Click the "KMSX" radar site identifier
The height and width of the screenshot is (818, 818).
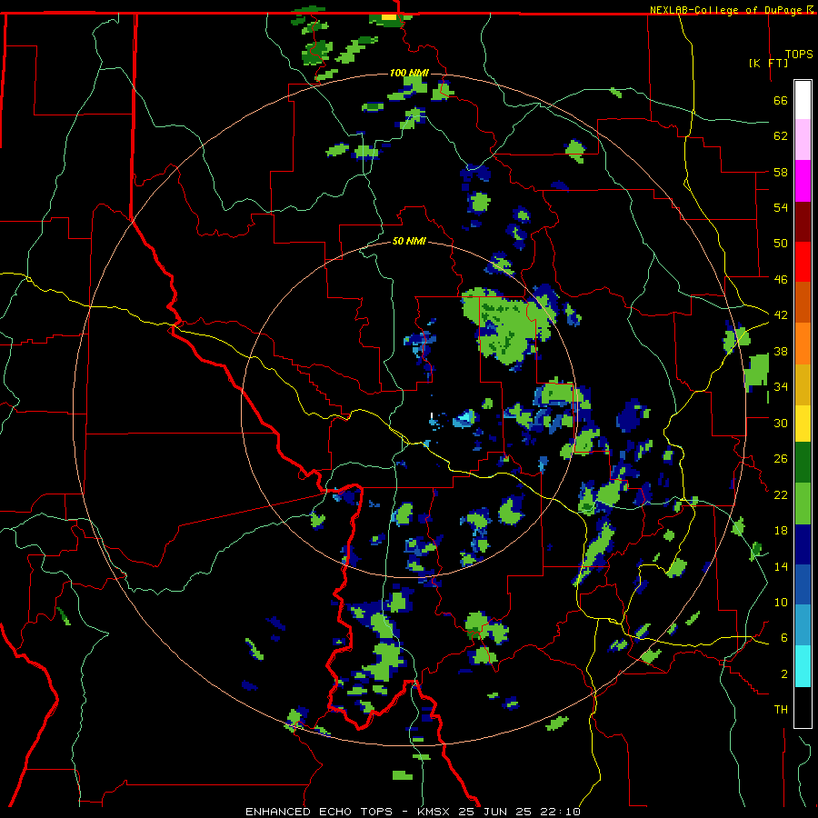(x=434, y=812)
